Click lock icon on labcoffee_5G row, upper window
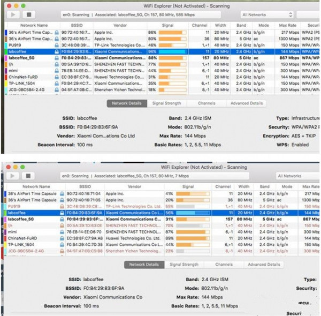Viewport: 321px width, 316px height. point(57,58)
